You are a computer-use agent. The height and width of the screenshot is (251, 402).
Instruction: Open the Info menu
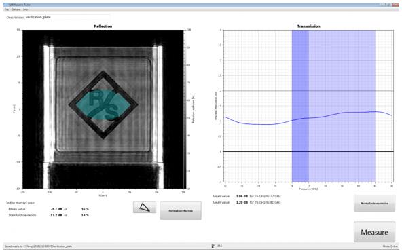[25, 9]
